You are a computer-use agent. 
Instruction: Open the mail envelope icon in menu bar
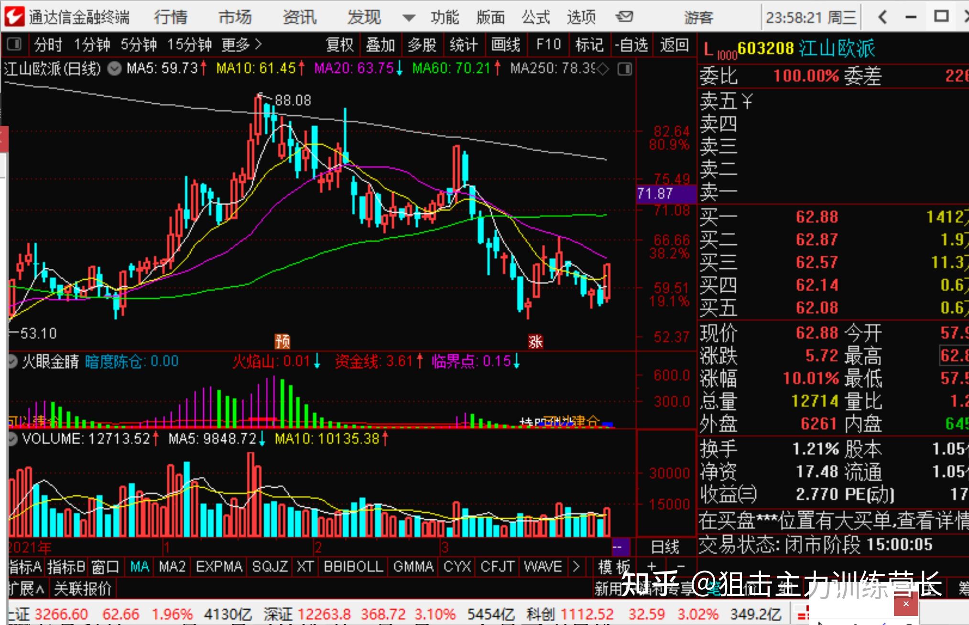pos(624,17)
